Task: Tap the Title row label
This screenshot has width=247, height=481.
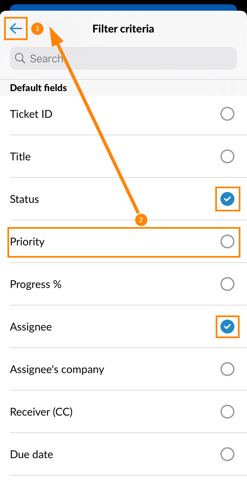Action: tap(20, 157)
